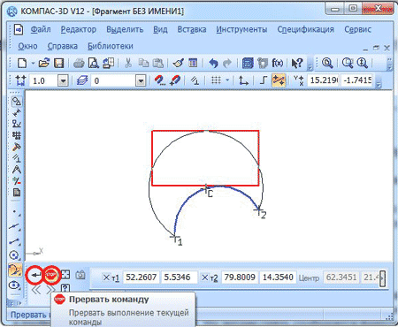Click the property bar right scroll arrow
Viewport: 398px width, 327px height.
[x=382, y=278]
